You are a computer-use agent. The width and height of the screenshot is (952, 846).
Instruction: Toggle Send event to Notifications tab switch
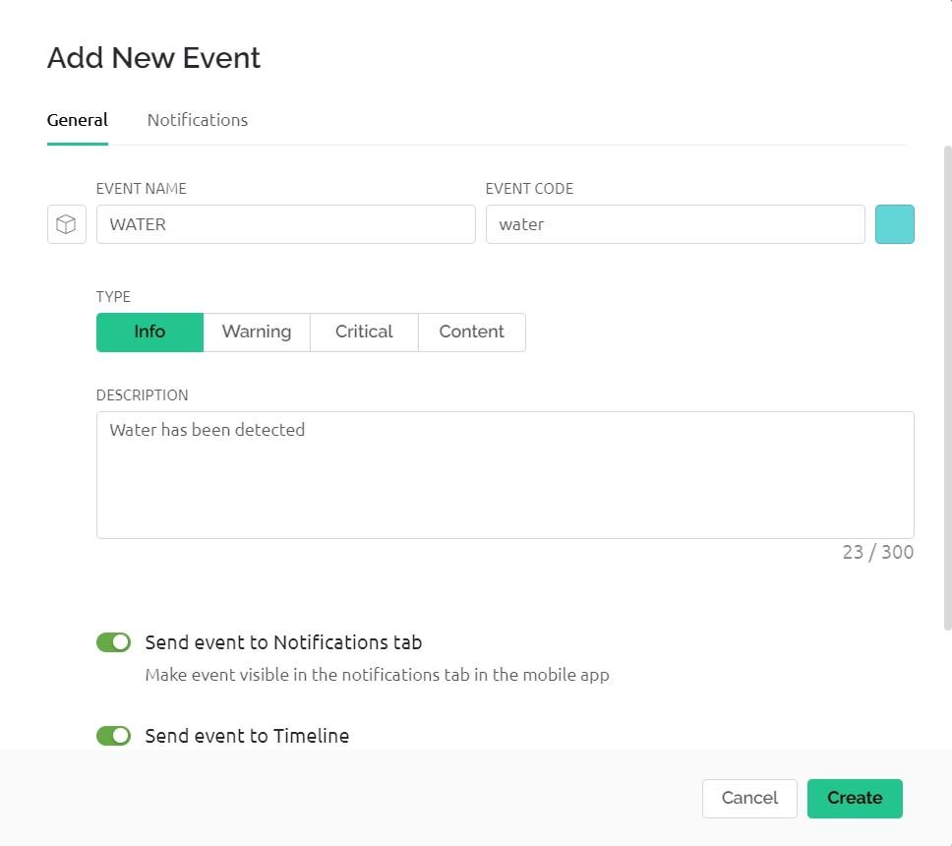click(113, 642)
